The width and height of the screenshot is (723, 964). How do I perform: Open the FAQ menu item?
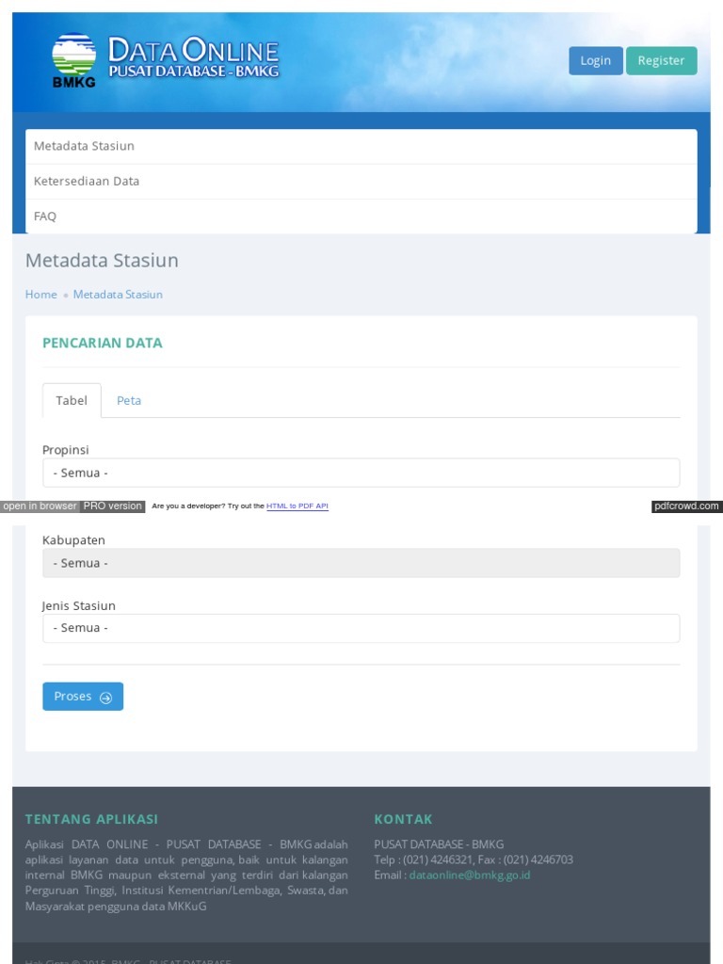[x=45, y=216]
